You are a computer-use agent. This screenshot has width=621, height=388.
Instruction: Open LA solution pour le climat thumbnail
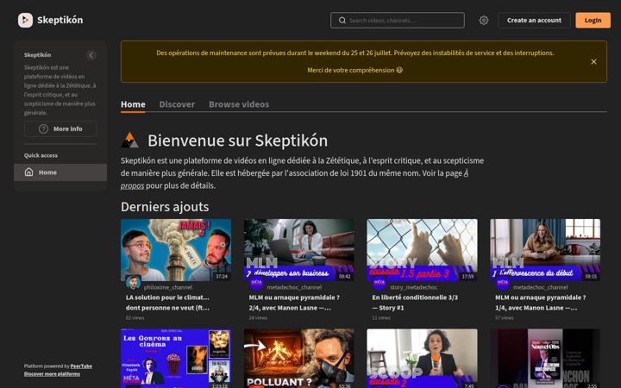pos(176,250)
